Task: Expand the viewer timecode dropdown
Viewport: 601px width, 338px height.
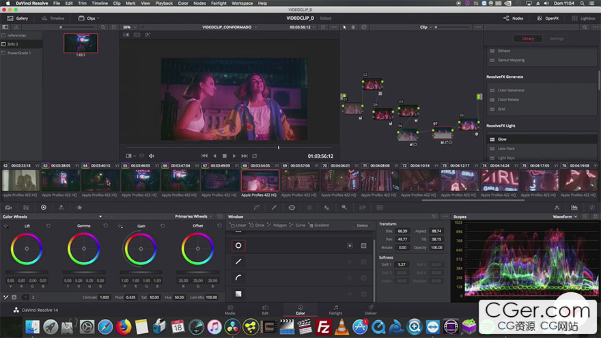Action: (x=303, y=27)
